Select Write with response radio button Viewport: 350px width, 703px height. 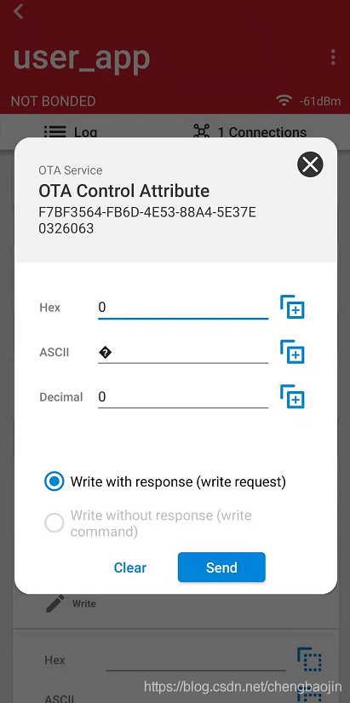click(55, 481)
